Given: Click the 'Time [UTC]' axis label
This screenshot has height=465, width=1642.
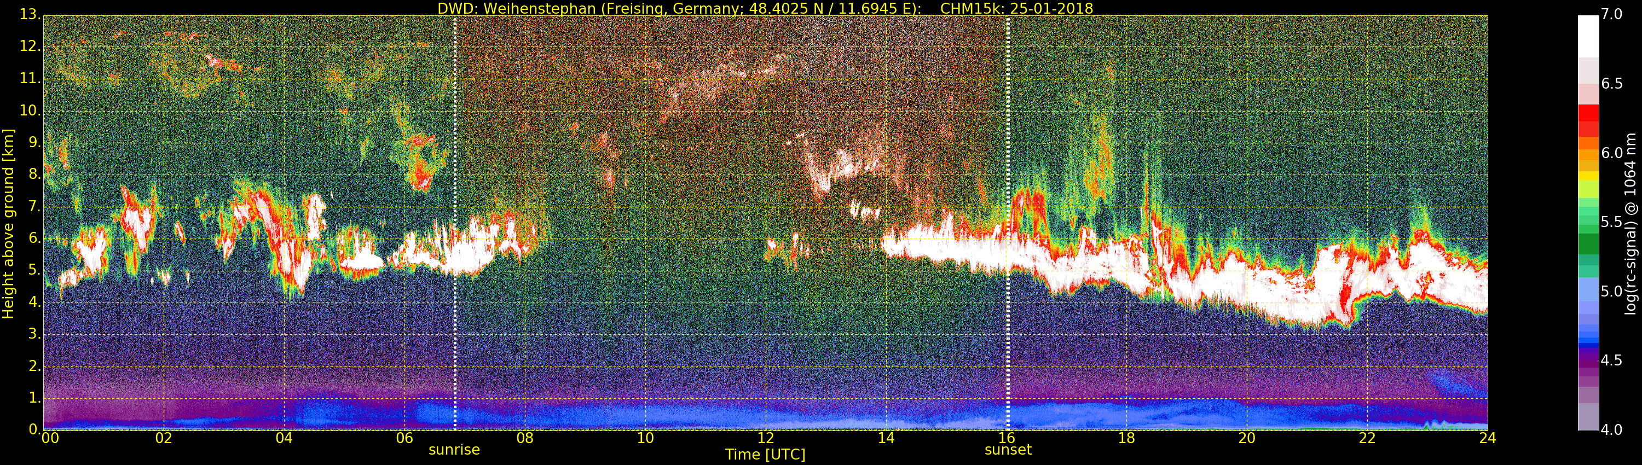Looking at the screenshot, I should coord(765,455).
